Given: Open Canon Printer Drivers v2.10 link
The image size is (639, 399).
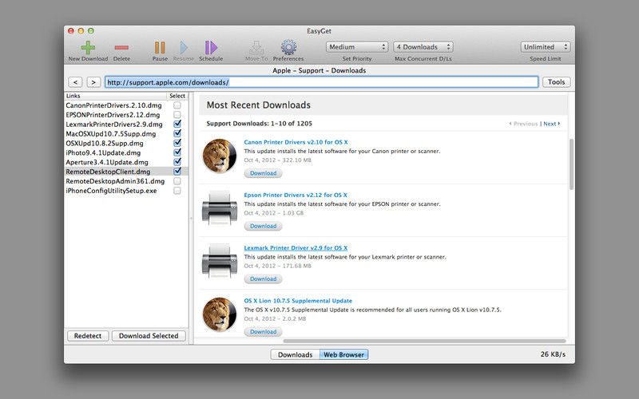Looking at the screenshot, I should pos(296,142).
